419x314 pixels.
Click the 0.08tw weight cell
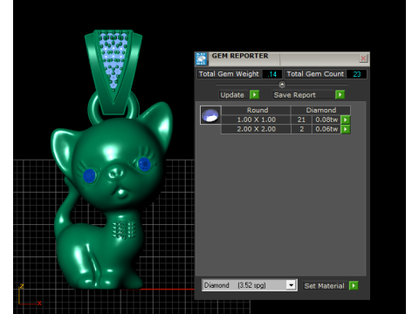pyautogui.click(x=326, y=119)
